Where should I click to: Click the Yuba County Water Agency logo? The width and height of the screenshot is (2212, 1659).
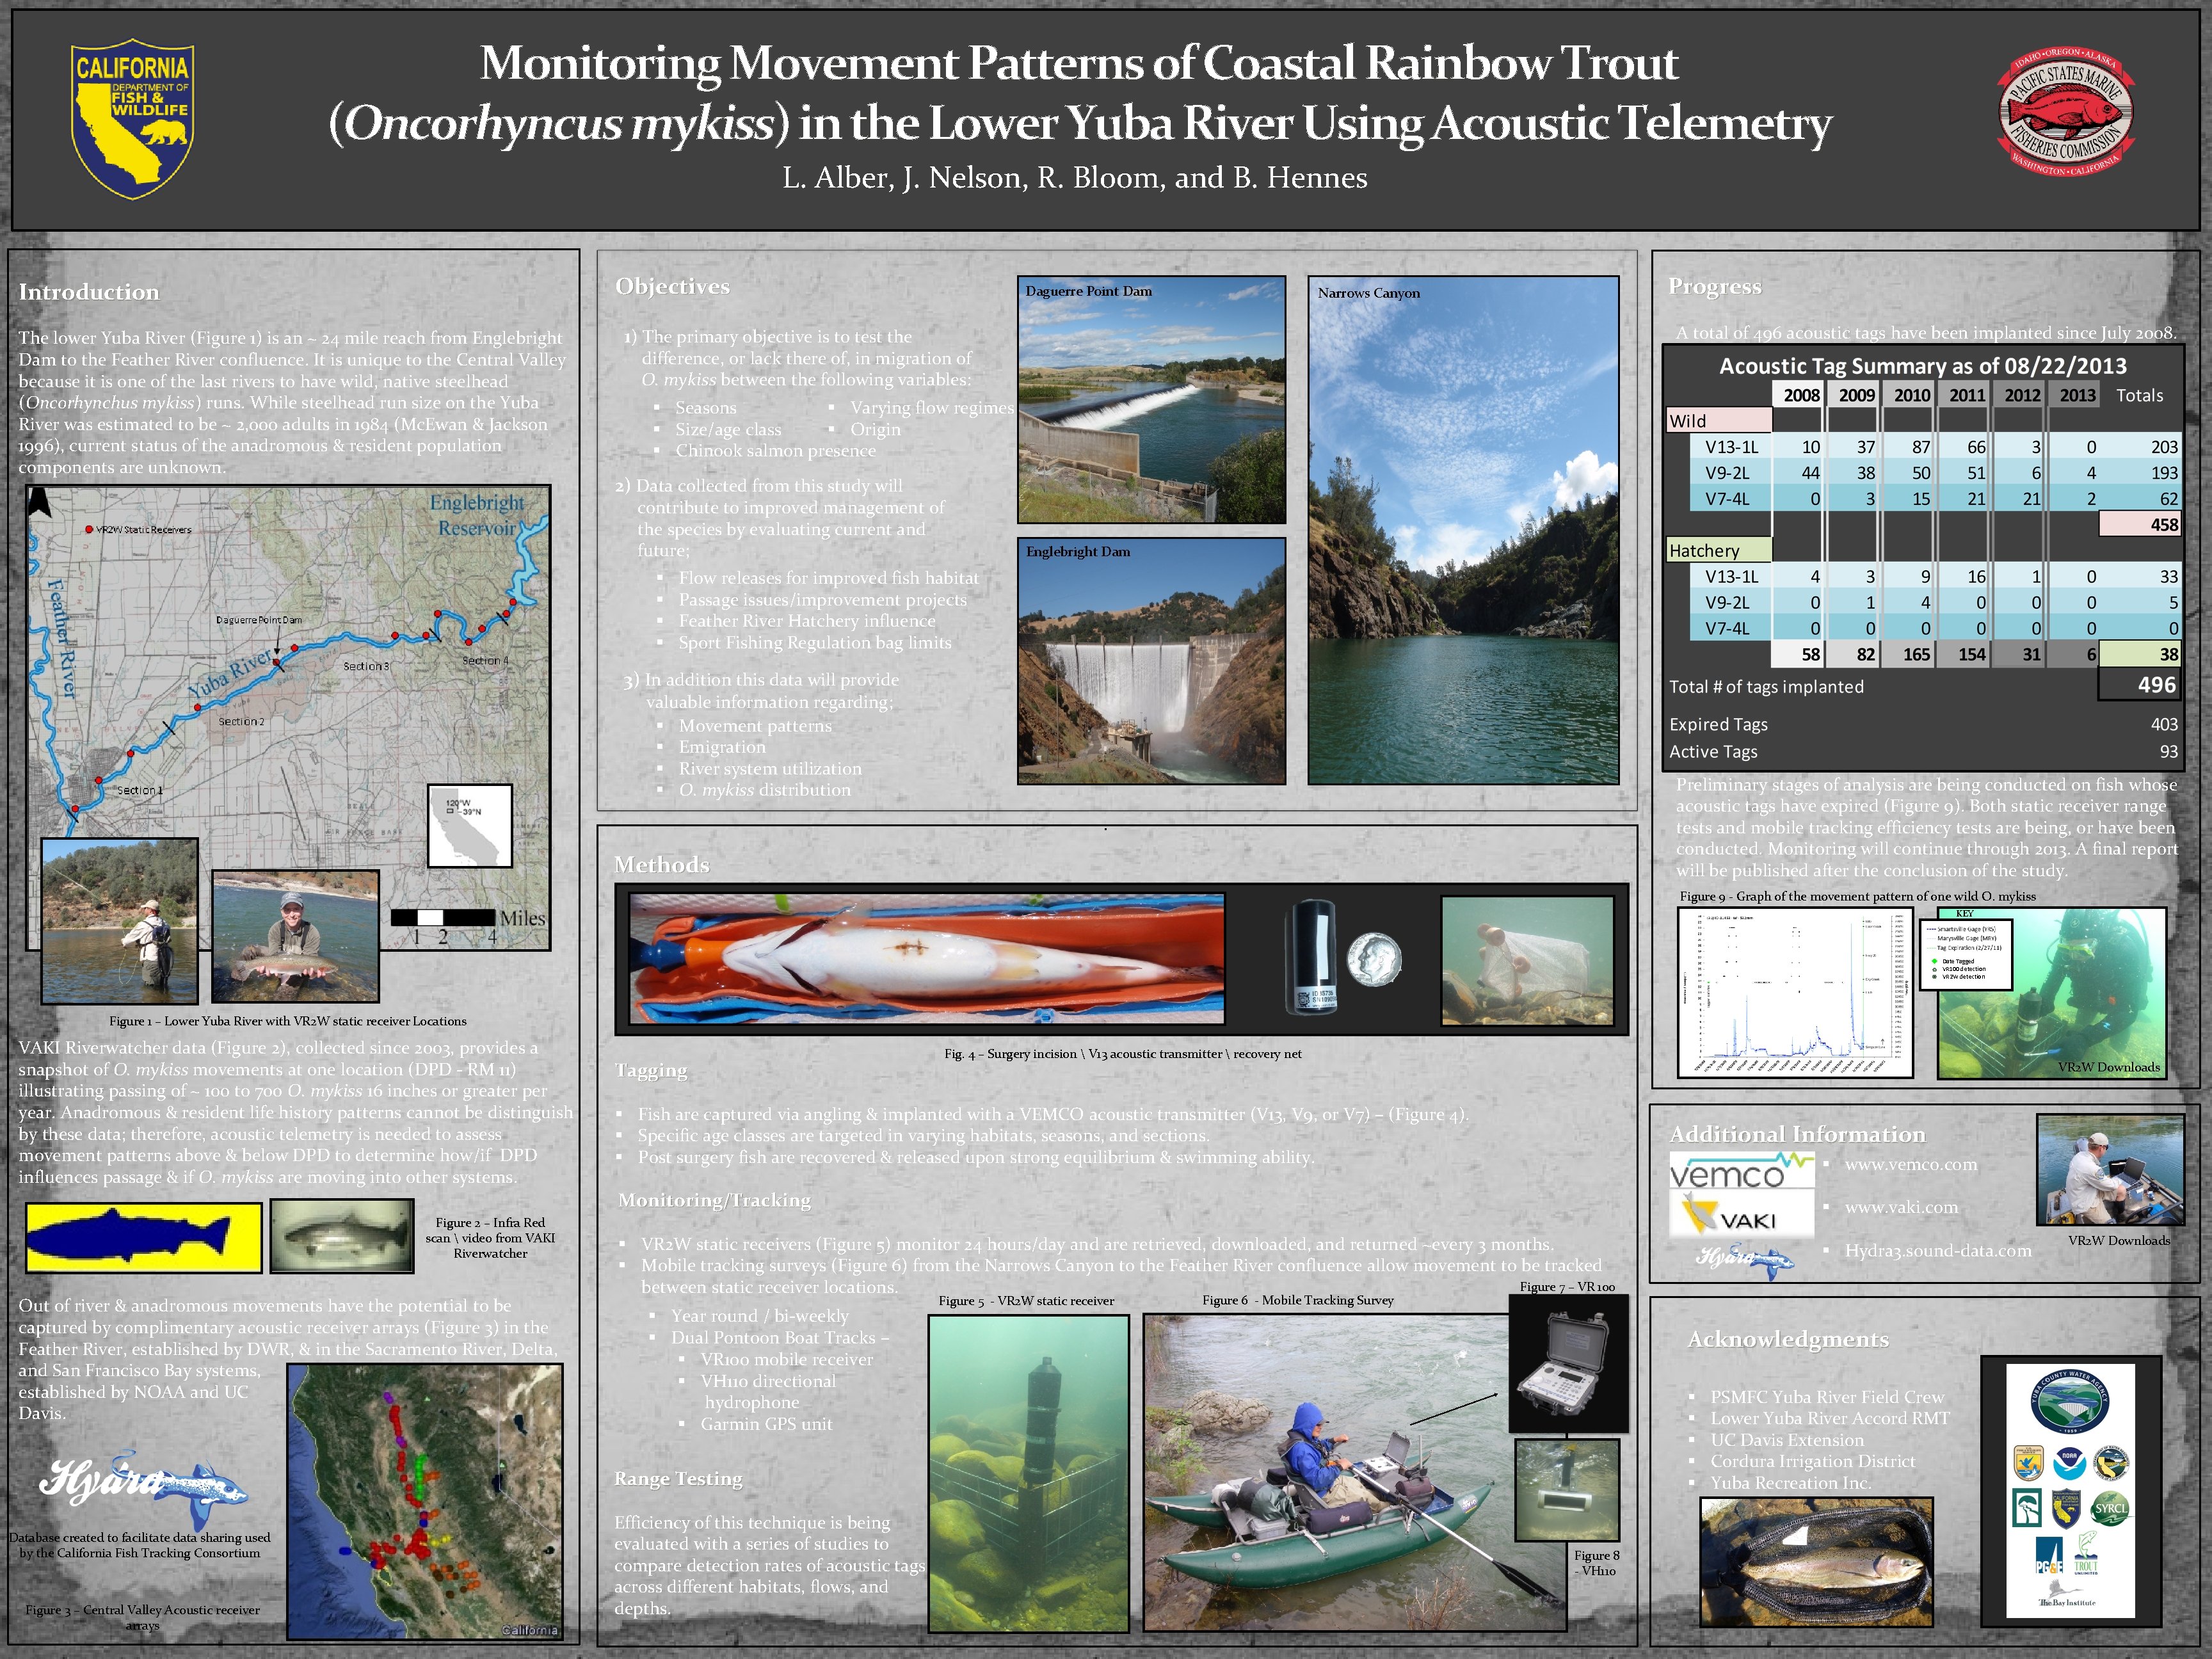tap(2070, 1403)
